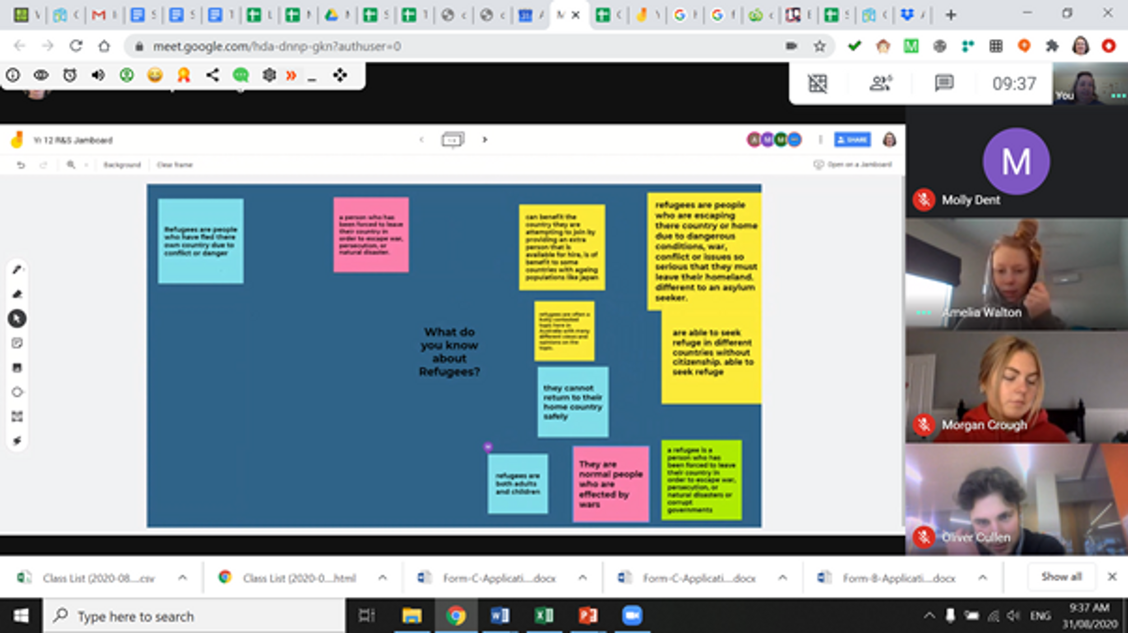Show the Meet participants list
Screen dimensions: 1128x633
coord(880,83)
